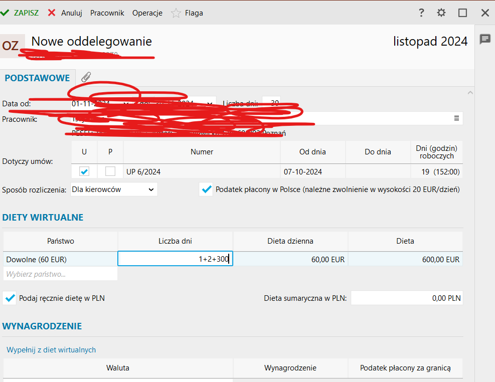Screen dimensions: 495x382
Task: Toggle Podatek płacony w Polsce checkbox
Action: pyautogui.click(x=206, y=189)
